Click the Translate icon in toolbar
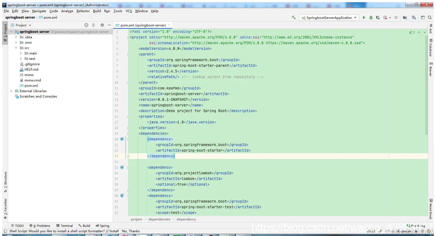The height and width of the screenshot is (236, 436). pyautogui.click(x=414, y=18)
